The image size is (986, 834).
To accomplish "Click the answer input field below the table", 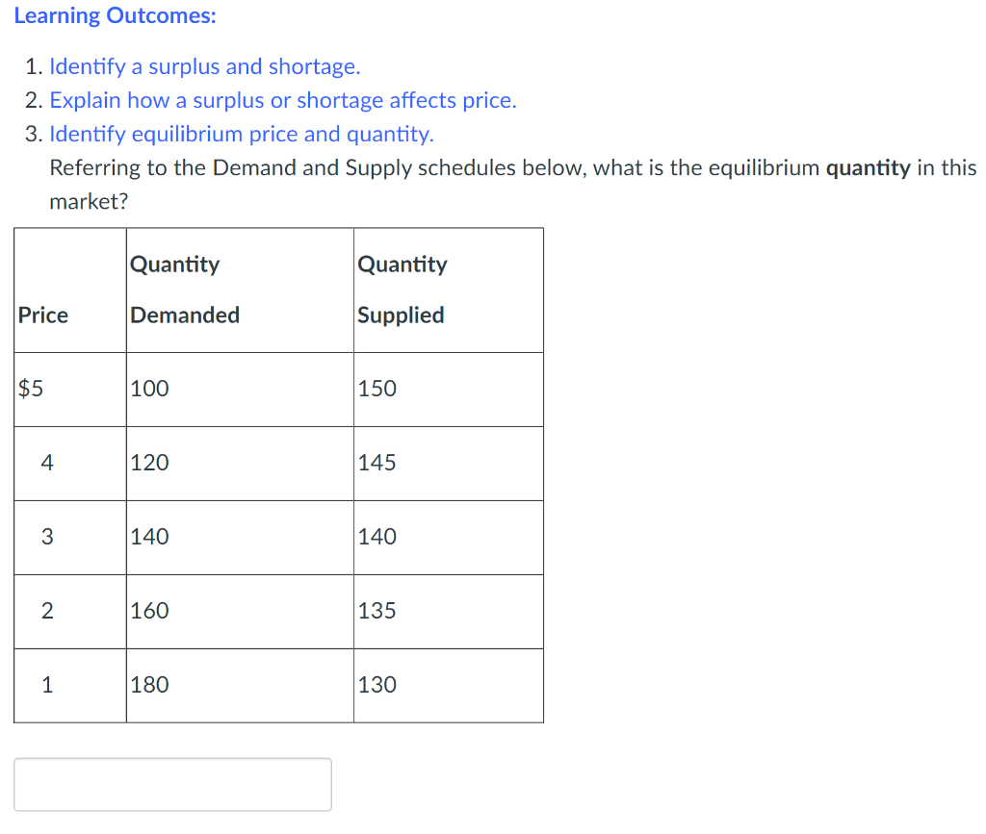I will pos(173,784).
